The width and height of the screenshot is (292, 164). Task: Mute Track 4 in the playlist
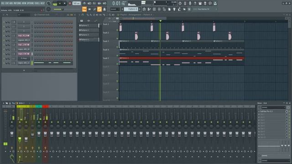pyautogui.click(x=117, y=56)
